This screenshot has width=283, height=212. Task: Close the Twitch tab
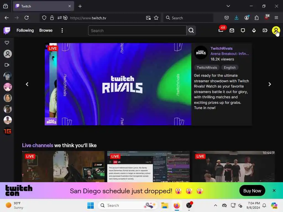coord(70,6)
